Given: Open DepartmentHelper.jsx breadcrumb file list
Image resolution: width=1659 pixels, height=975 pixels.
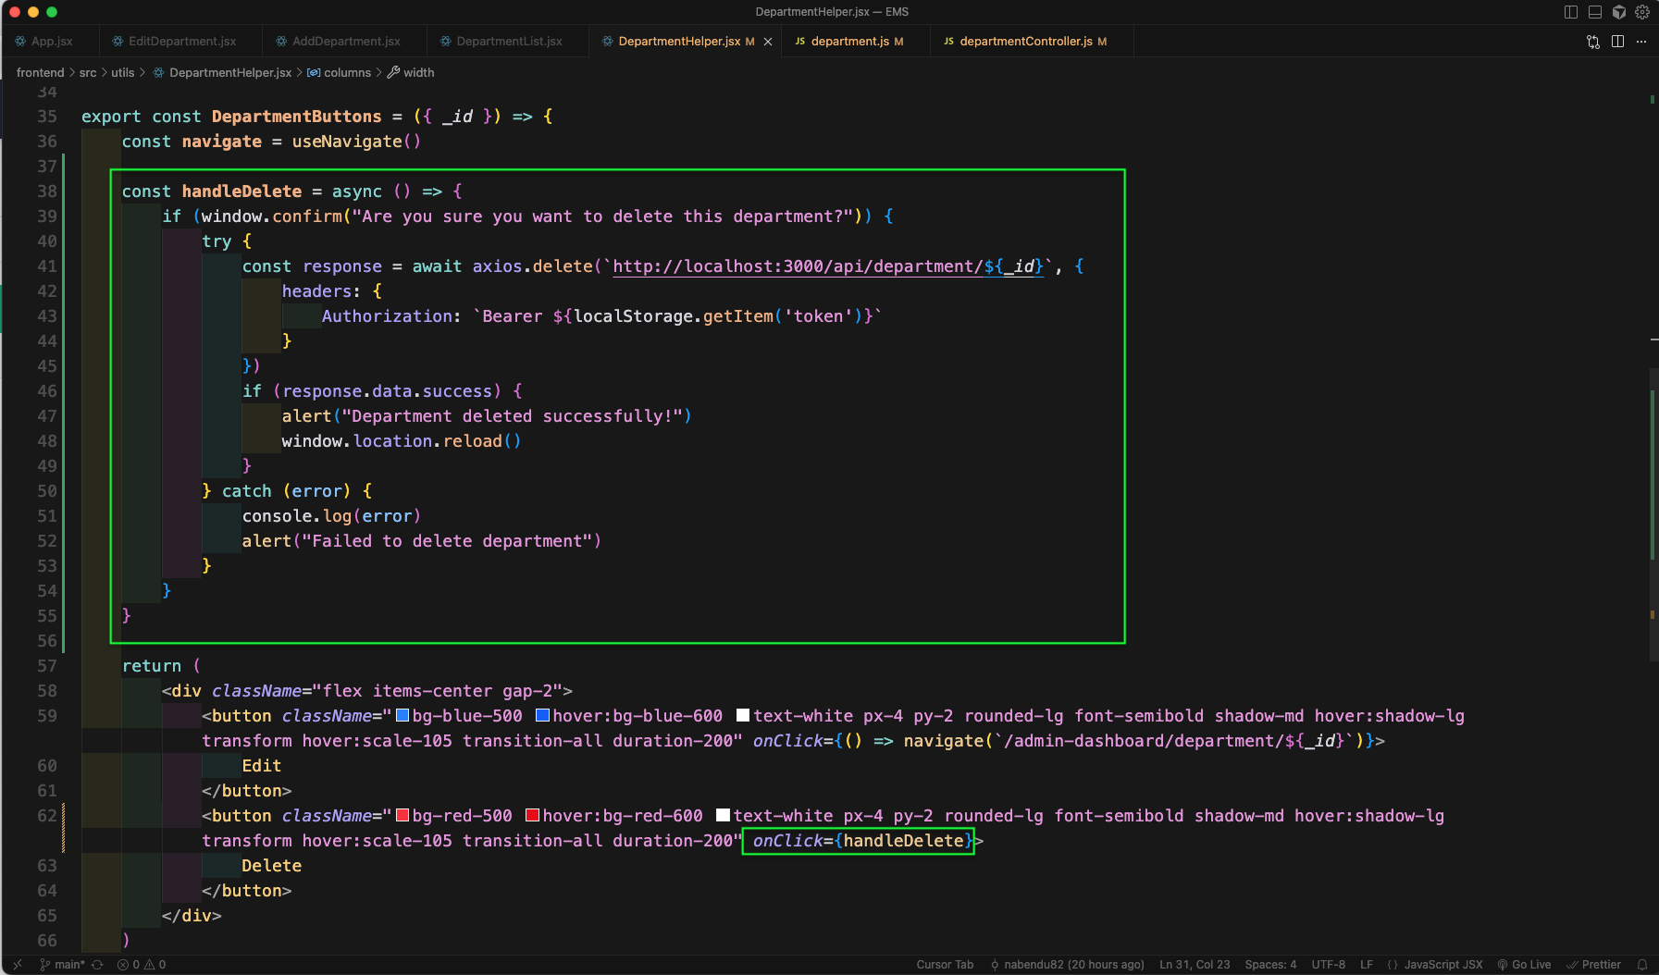Looking at the screenshot, I should click(x=222, y=73).
